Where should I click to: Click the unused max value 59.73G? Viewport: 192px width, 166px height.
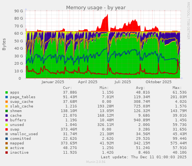pos(180,125)
